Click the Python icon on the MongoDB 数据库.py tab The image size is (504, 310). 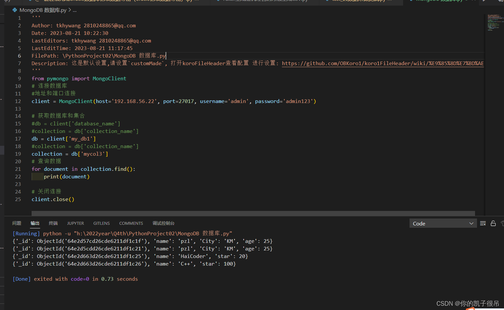point(411,1)
